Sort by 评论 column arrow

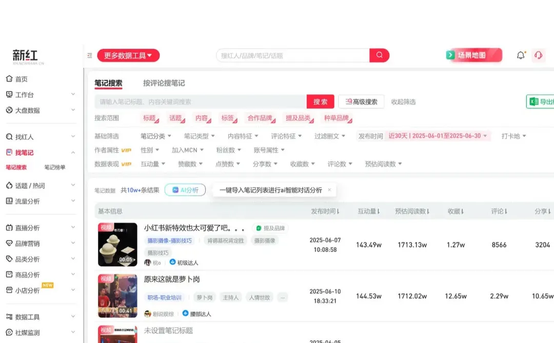click(506, 211)
